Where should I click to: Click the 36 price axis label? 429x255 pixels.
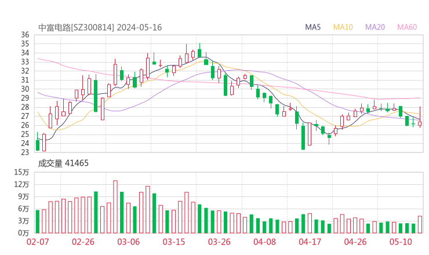(25, 35)
